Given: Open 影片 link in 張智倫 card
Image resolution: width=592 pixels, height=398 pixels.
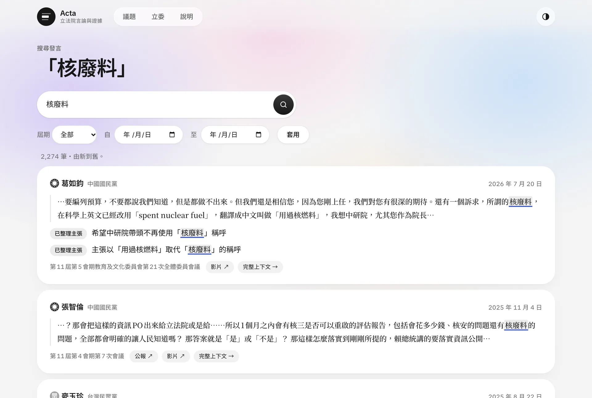Looking at the screenshot, I should pyautogui.click(x=176, y=356).
